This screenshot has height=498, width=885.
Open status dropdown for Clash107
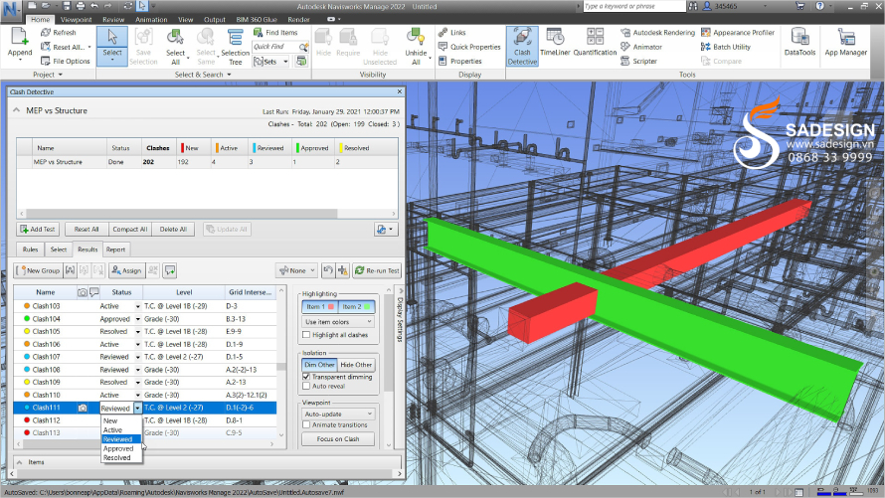tap(137, 357)
